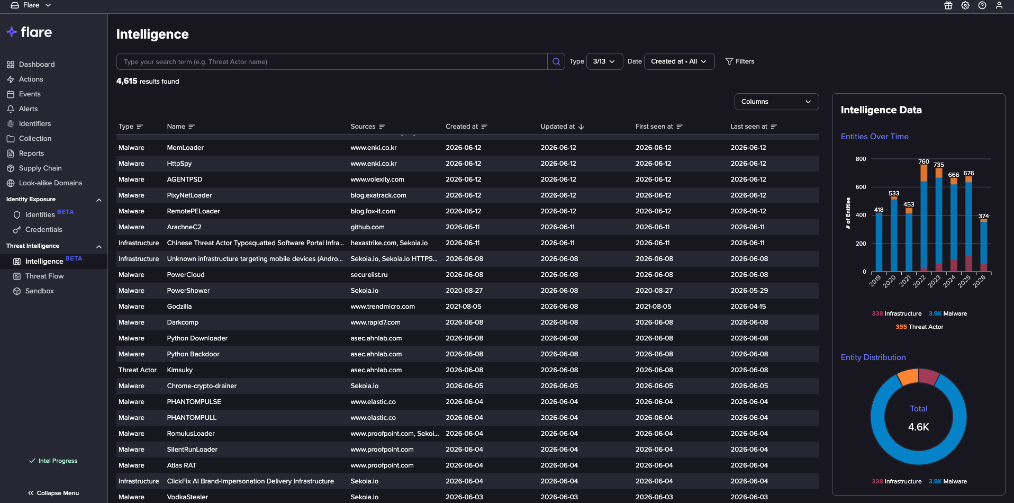The height and width of the screenshot is (503, 1014).
Task: Click the Atlas RAT entry
Action: pyautogui.click(x=182, y=465)
